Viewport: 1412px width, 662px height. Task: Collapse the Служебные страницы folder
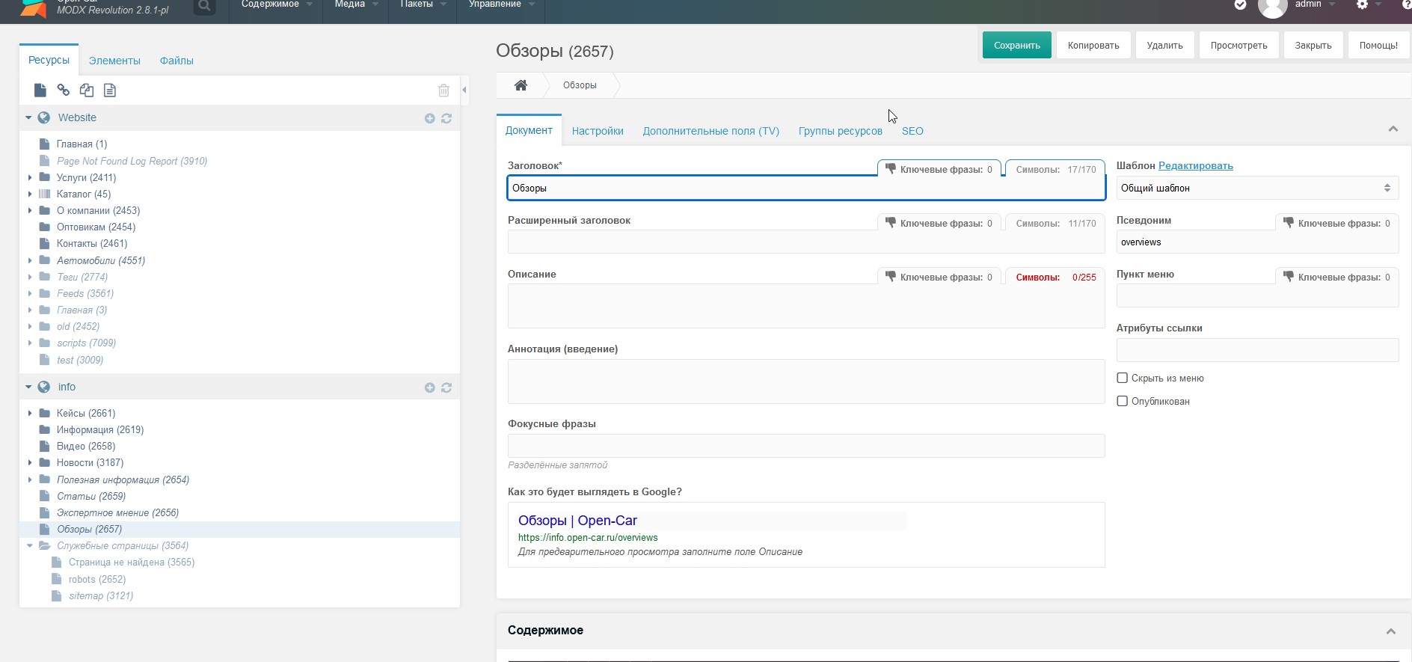tap(30, 546)
